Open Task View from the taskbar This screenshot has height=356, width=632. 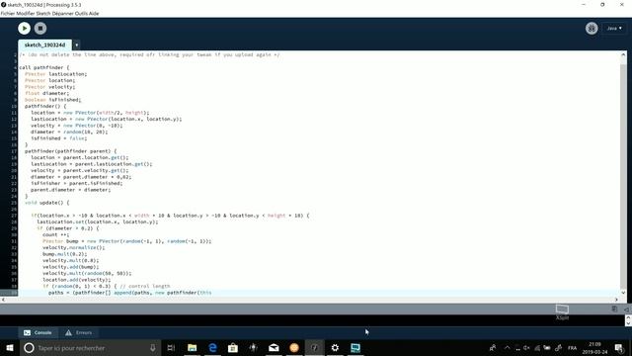pos(171,347)
